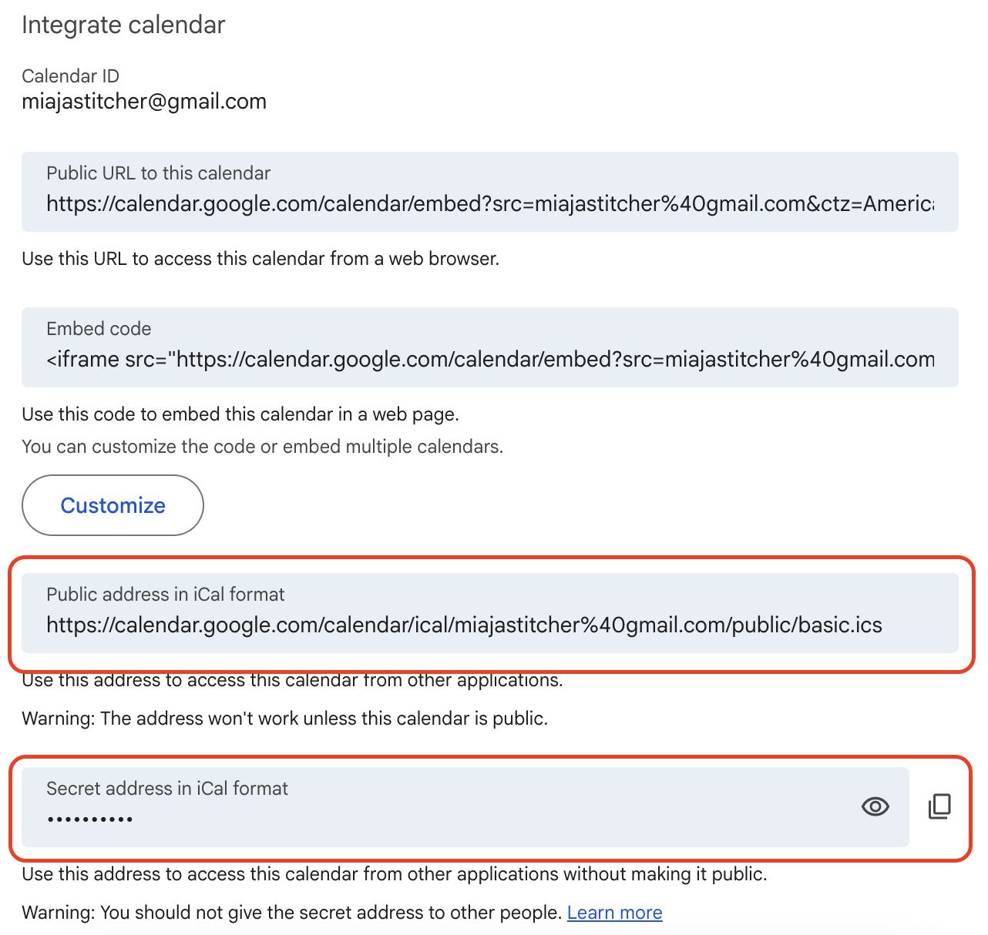
Task: Click the without making it public hint
Action: (x=395, y=874)
